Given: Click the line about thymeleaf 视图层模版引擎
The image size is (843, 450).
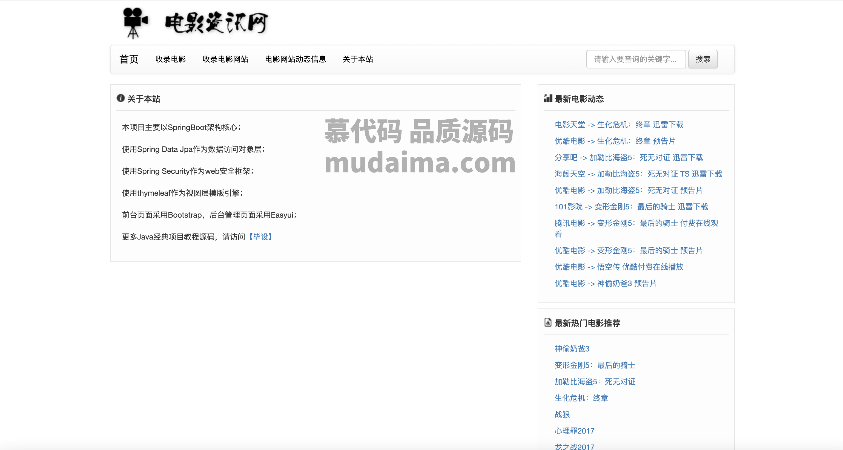Looking at the screenshot, I should (183, 193).
